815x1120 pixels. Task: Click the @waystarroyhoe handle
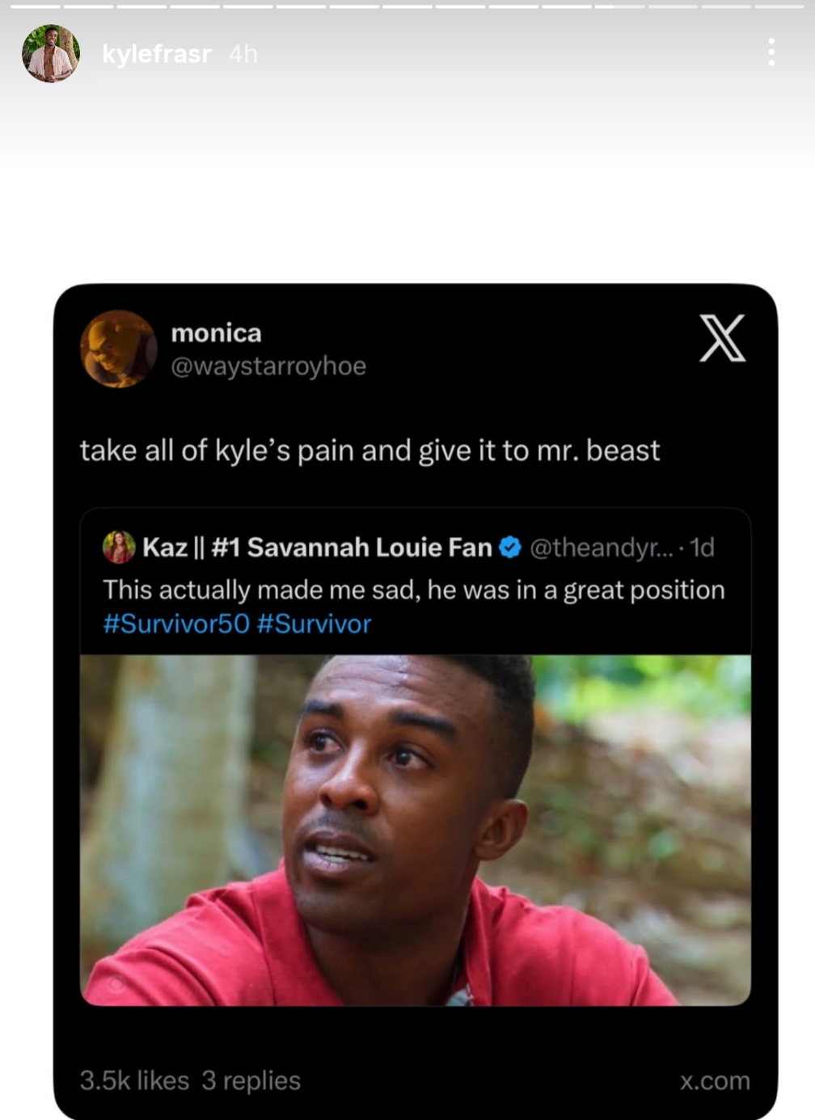[x=268, y=366]
